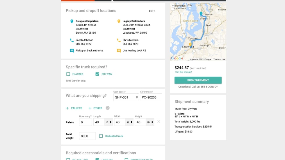Click the yellow dropoff location pin icon
Viewport: 285px width, 160px height.
coord(119,21)
